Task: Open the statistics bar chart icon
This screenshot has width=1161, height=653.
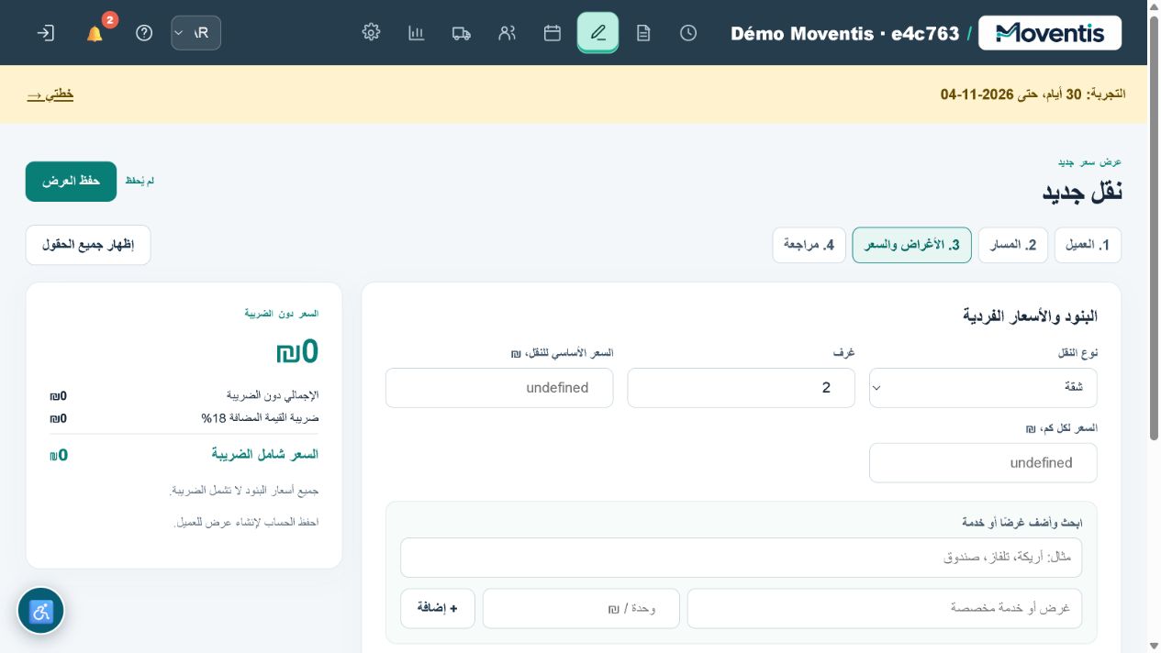Action: [416, 33]
